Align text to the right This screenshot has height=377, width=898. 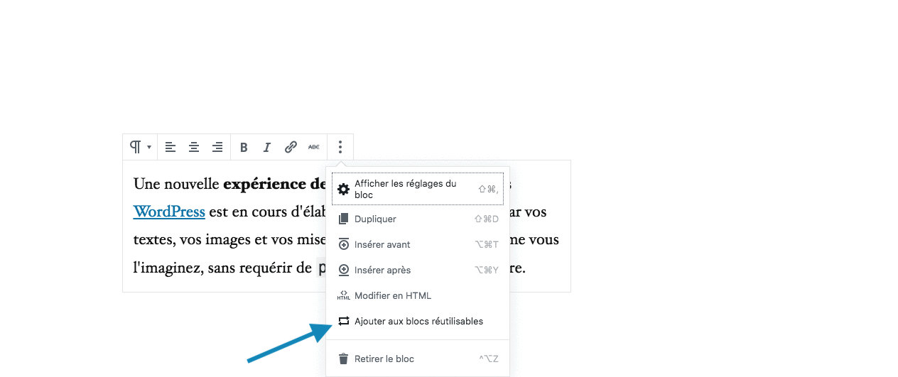tap(217, 147)
